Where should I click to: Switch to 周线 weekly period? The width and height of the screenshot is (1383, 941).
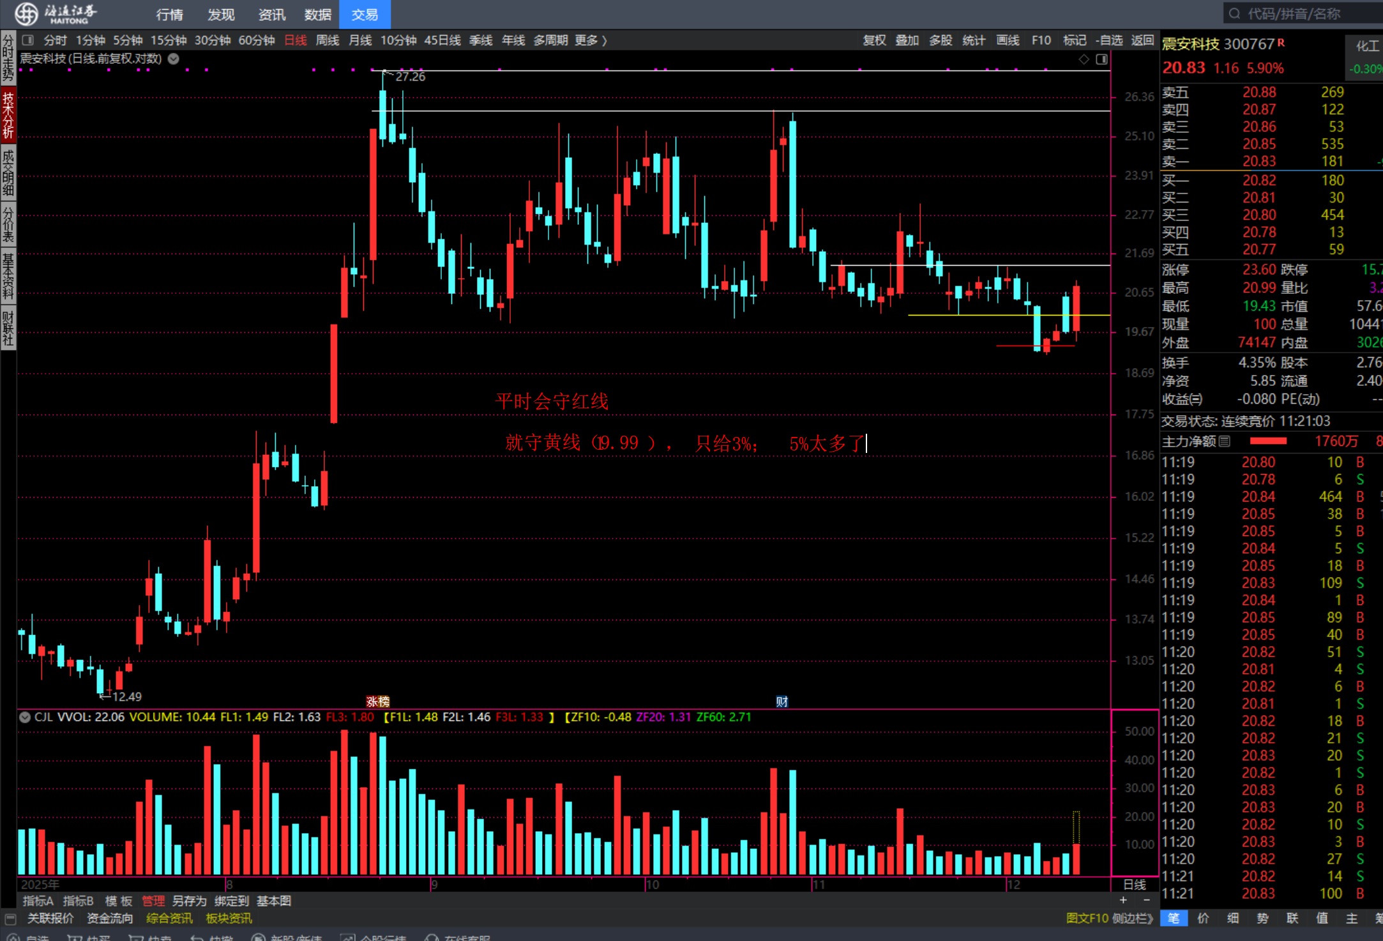328,40
